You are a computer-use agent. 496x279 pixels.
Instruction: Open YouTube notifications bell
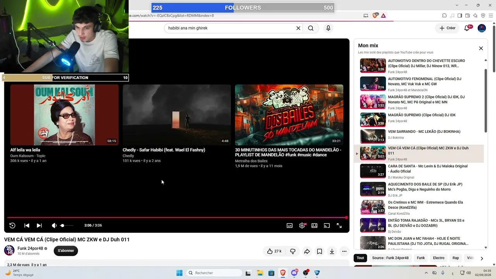[467, 28]
